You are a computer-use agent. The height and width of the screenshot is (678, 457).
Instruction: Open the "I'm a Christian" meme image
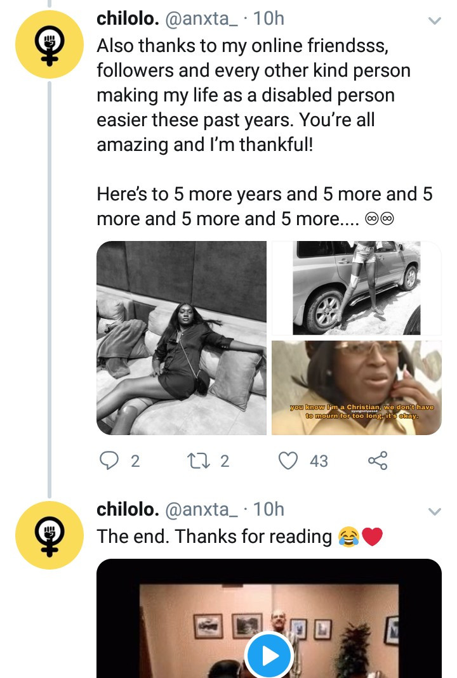coord(356,388)
